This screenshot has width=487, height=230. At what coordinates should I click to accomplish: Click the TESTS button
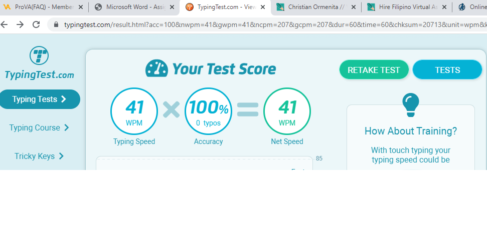point(447,70)
